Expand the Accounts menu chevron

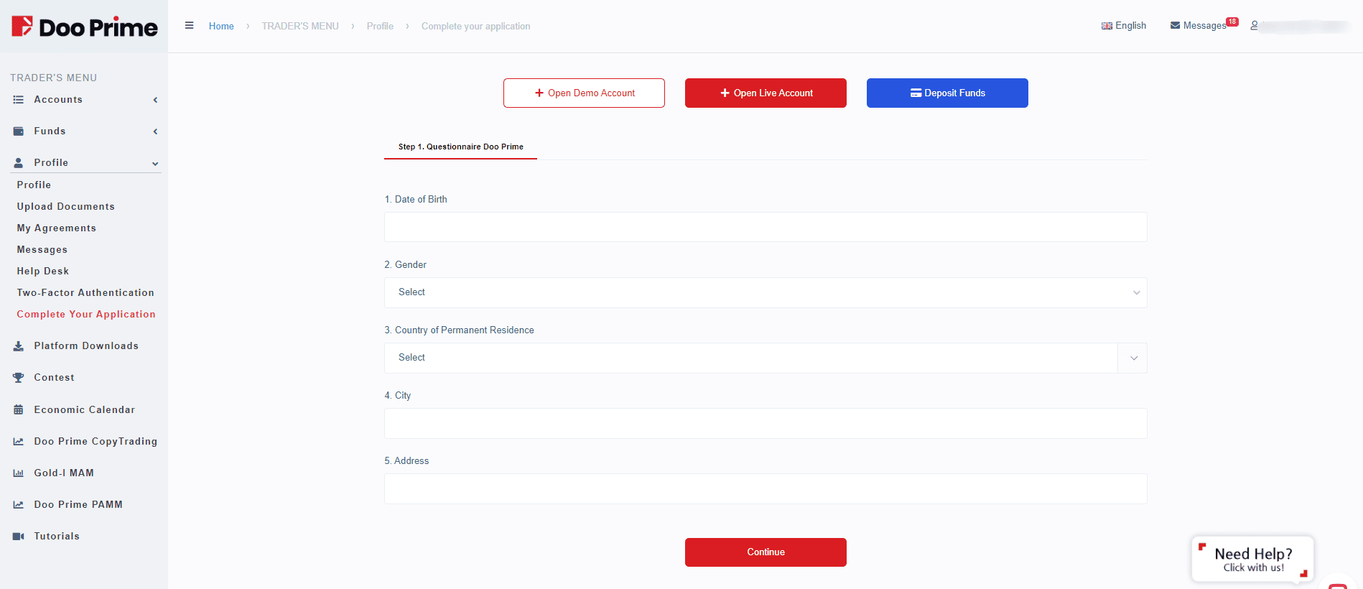point(155,100)
